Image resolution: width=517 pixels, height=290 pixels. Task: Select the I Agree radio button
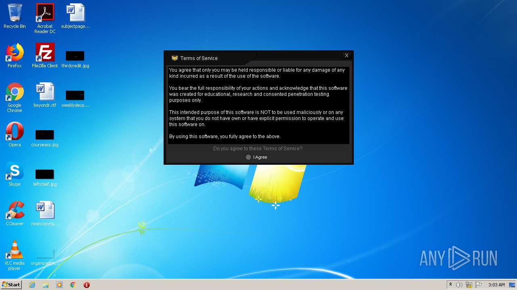tap(248, 157)
